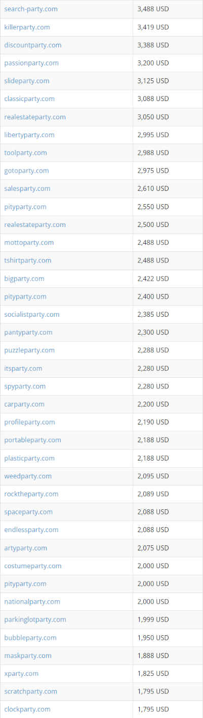Viewport: 203px width, 718px height.
Task: Click the killerparty.com link
Action: (x=27, y=27)
